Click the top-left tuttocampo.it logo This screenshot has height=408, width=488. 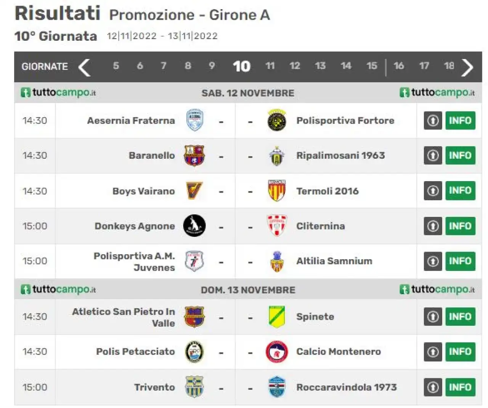(58, 92)
